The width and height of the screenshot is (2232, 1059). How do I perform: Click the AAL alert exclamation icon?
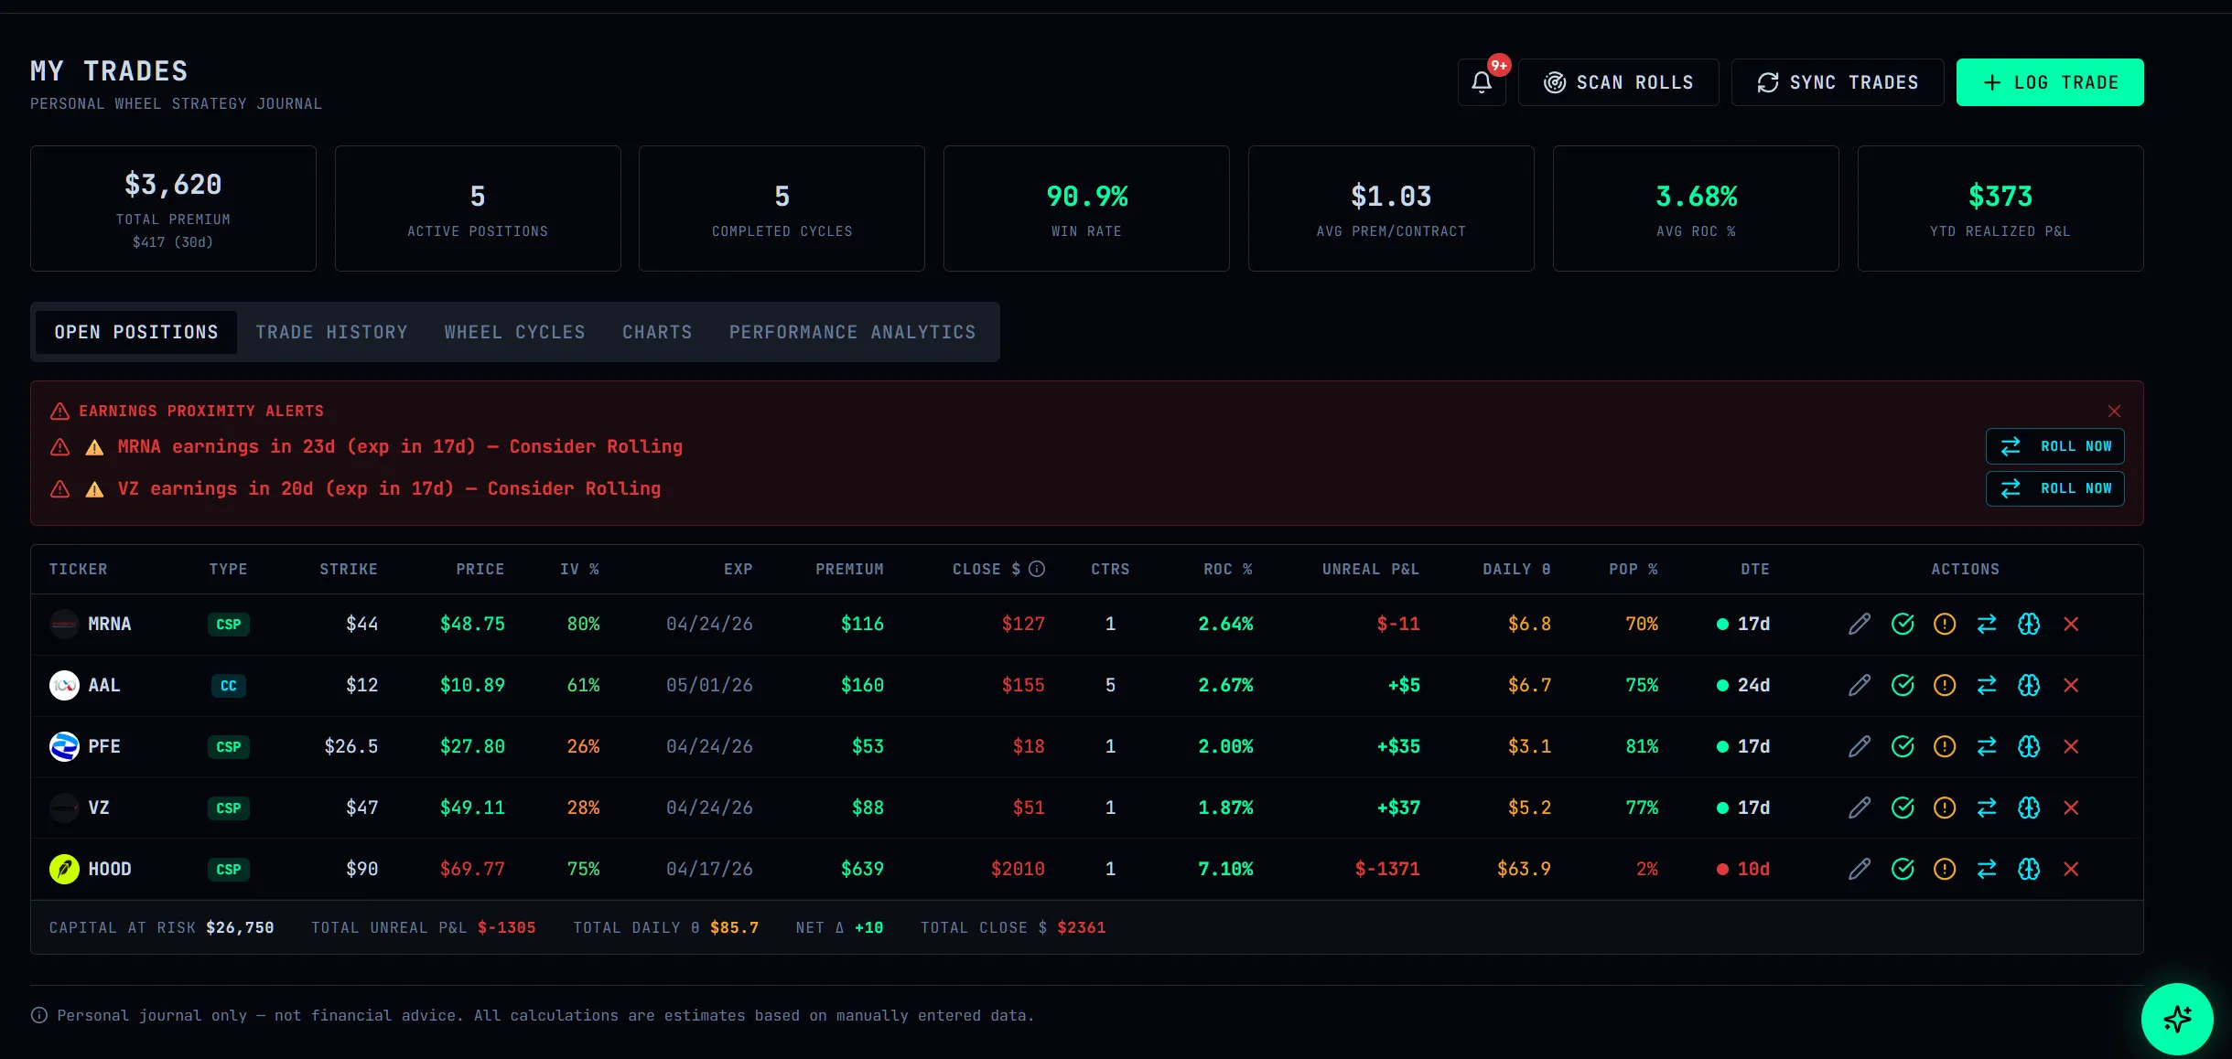click(1945, 685)
